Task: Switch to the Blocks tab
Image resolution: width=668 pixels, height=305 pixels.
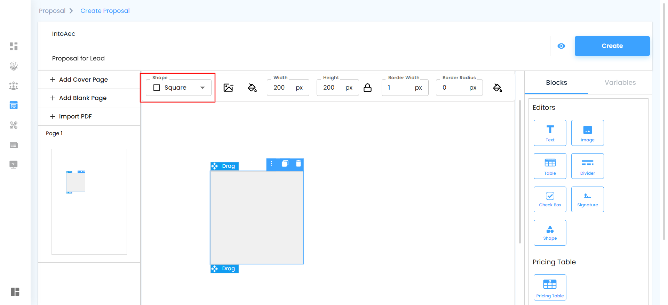Action: [x=556, y=83]
